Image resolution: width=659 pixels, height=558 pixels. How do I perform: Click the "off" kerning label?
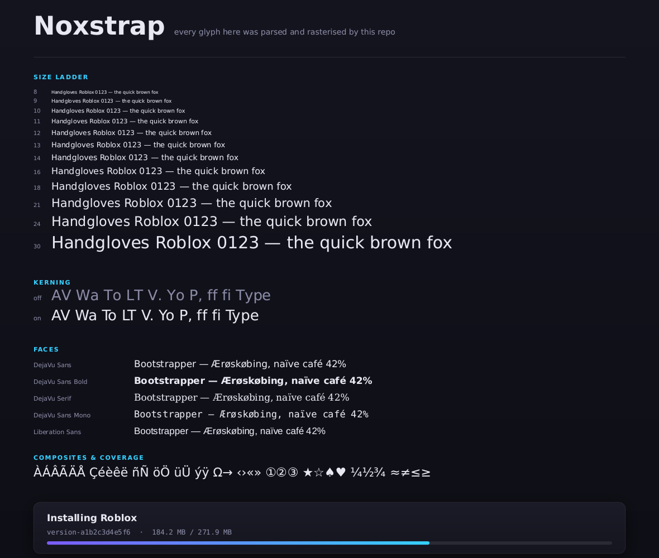(37, 298)
